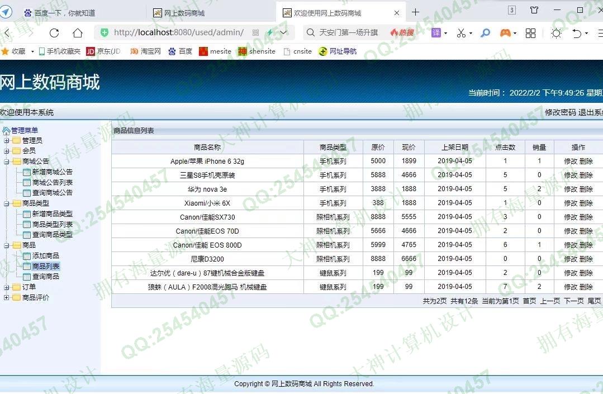Click 修改密码 link

coord(561,112)
